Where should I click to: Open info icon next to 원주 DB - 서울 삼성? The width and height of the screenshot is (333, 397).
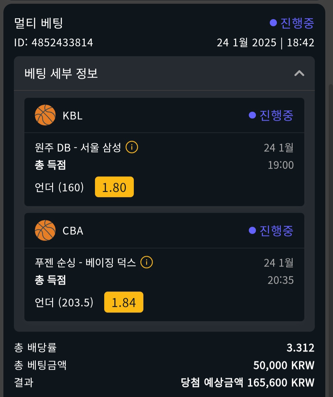click(x=132, y=147)
